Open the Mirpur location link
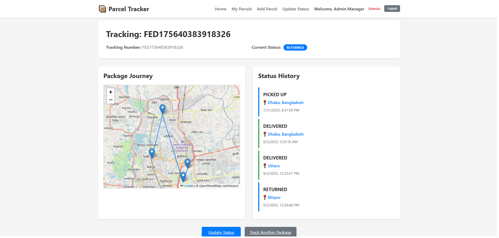This screenshot has height=238, width=499. click(x=274, y=198)
